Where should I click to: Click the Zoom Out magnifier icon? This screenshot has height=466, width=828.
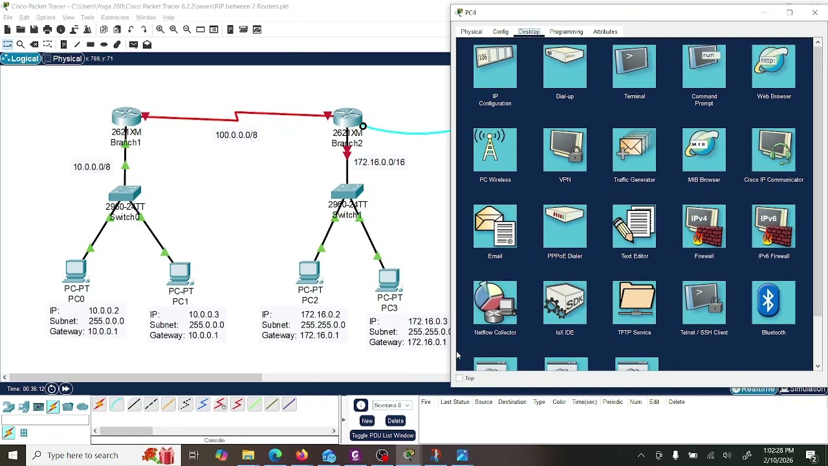187,29
